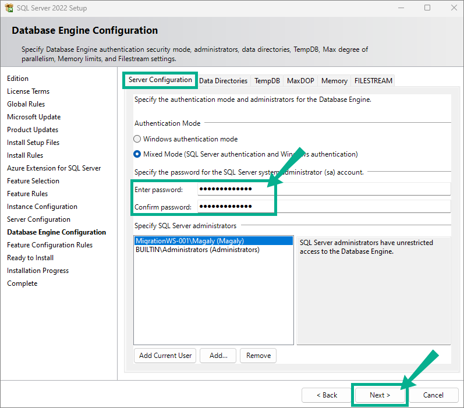This screenshot has width=464, height=408.
Task: Click Install Setup Files step
Action: pos(33,143)
